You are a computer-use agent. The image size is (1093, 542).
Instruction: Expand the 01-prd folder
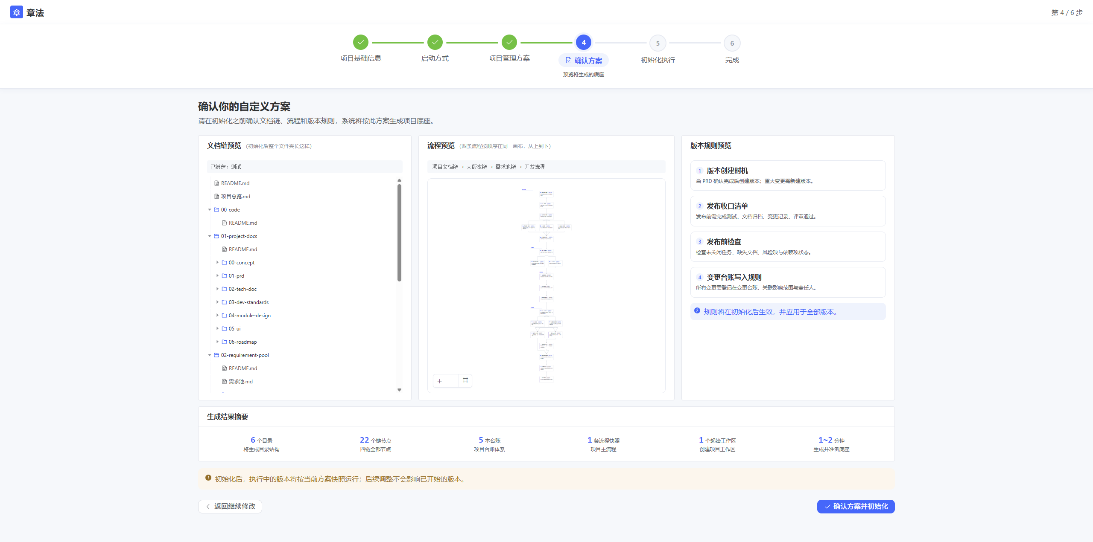pyautogui.click(x=217, y=276)
